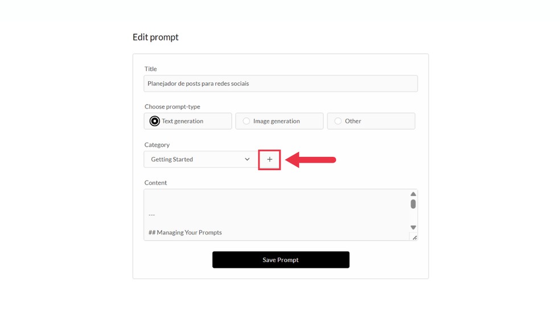Click the '## Managing Your Prompts' line
This screenshot has width=560, height=311.
click(185, 233)
